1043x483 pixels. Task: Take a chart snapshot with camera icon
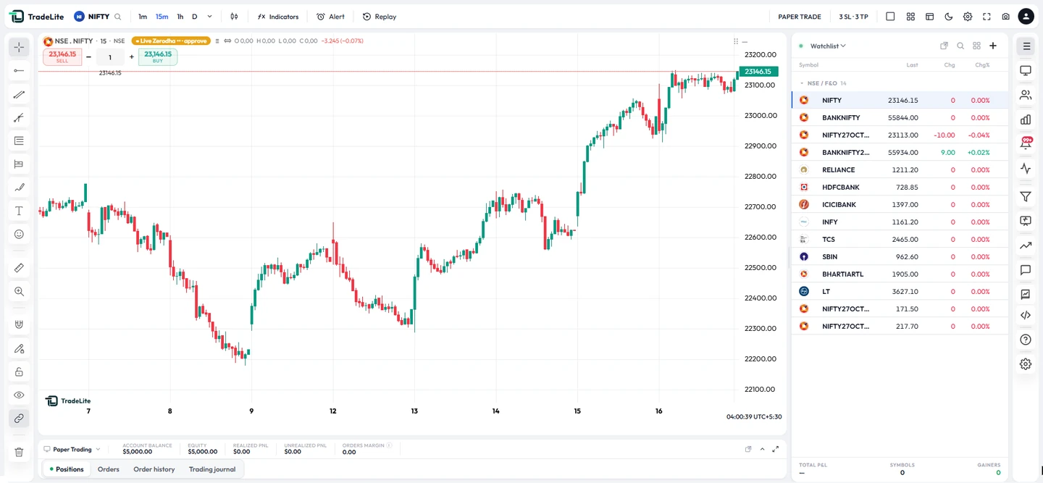click(1006, 17)
